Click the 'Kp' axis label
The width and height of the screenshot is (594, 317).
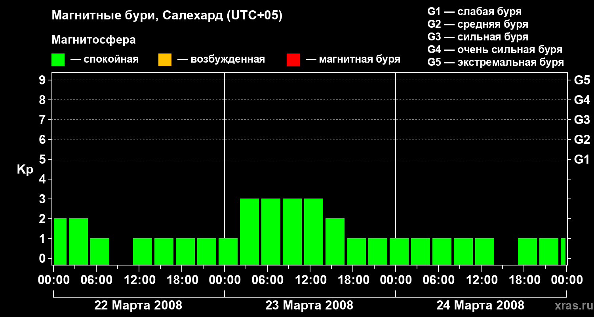25,170
